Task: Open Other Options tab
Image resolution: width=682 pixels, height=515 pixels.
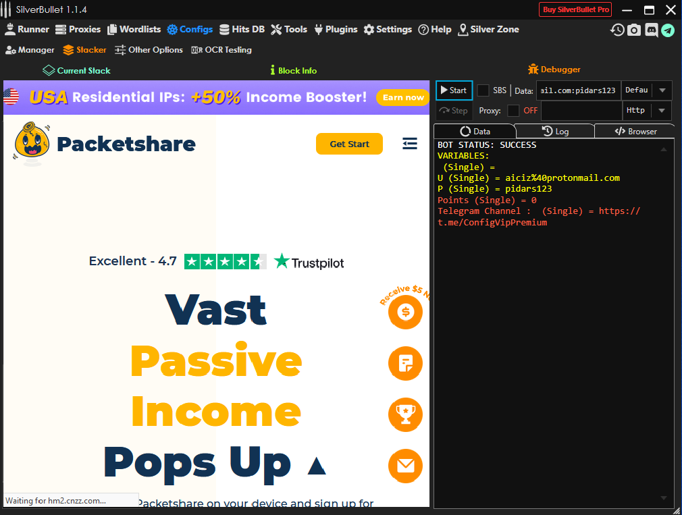Action: click(x=149, y=50)
